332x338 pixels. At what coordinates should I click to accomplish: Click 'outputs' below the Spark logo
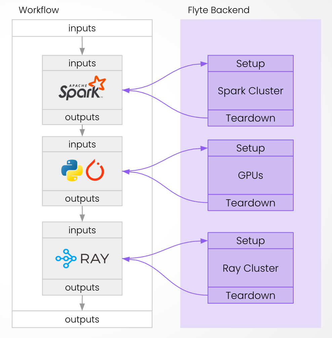82,117
